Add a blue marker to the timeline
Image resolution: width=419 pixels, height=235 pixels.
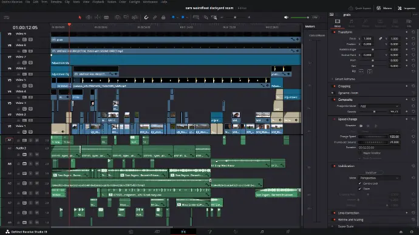pyautogui.click(x=183, y=17)
